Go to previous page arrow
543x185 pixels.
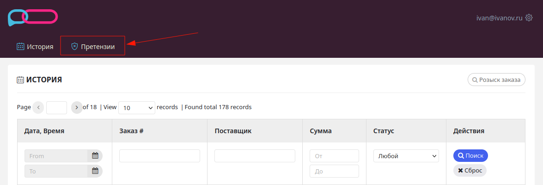pos(38,107)
